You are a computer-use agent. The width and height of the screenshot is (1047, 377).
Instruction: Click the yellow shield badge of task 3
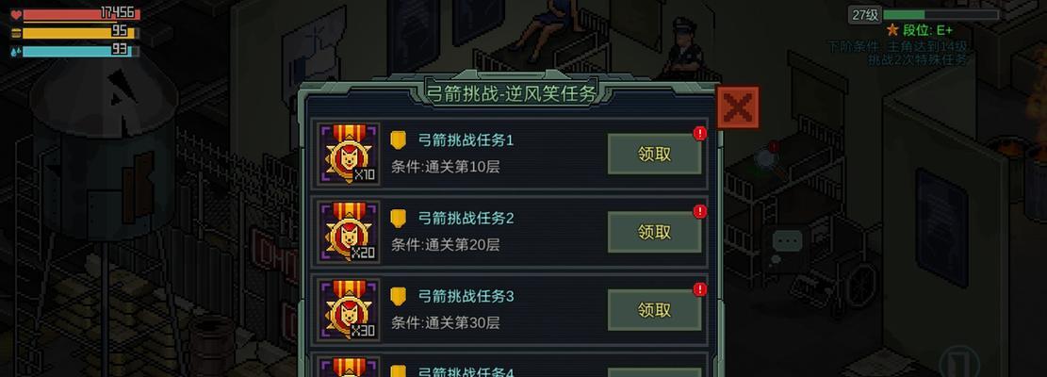coord(398,296)
